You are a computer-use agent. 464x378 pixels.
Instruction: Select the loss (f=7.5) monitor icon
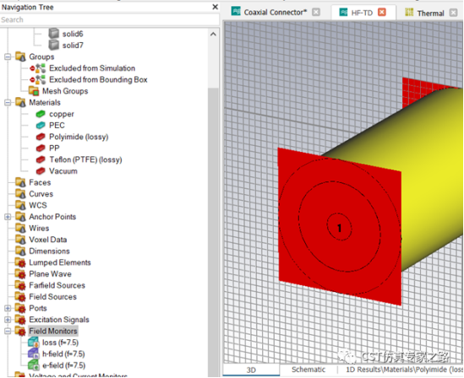pos(33,343)
